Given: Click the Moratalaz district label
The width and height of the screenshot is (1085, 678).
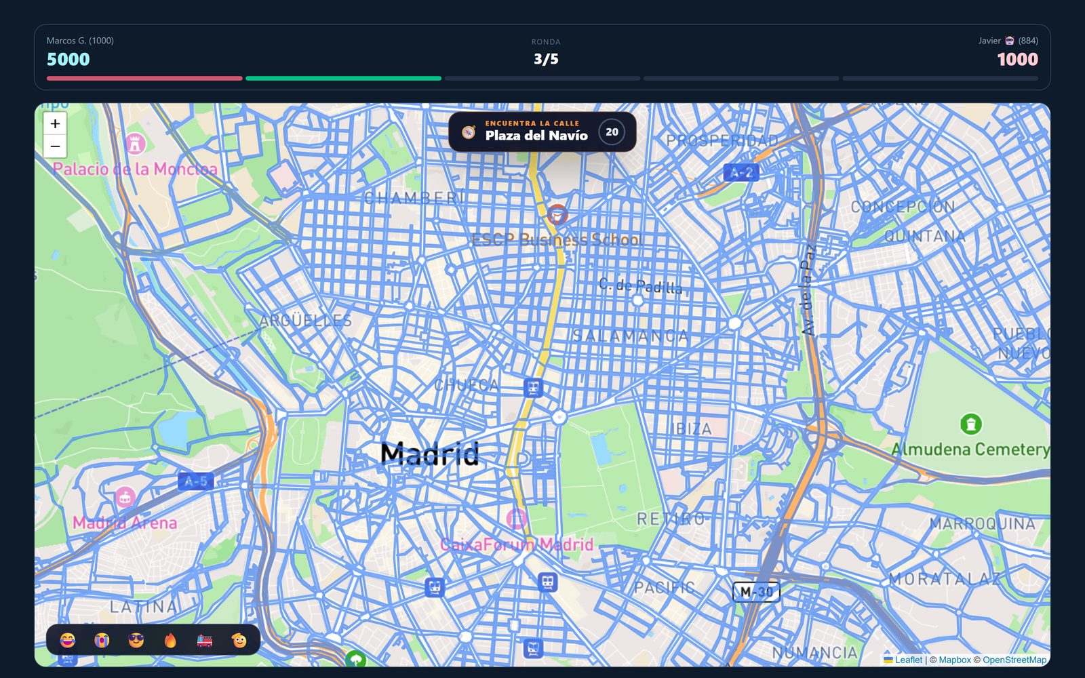Looking at the screenshot, I should coord(945,579).
